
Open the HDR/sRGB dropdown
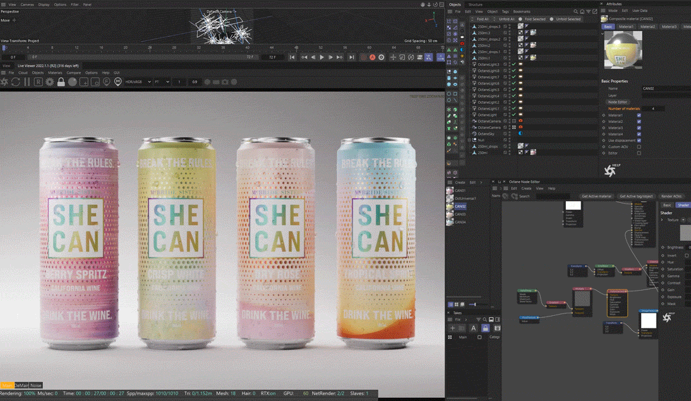(138, 82)
